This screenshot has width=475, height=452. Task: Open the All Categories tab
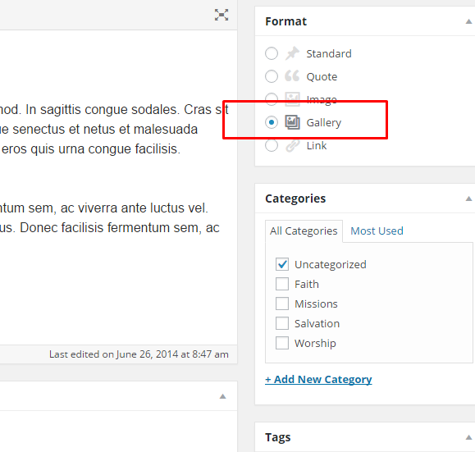point(304,231)
